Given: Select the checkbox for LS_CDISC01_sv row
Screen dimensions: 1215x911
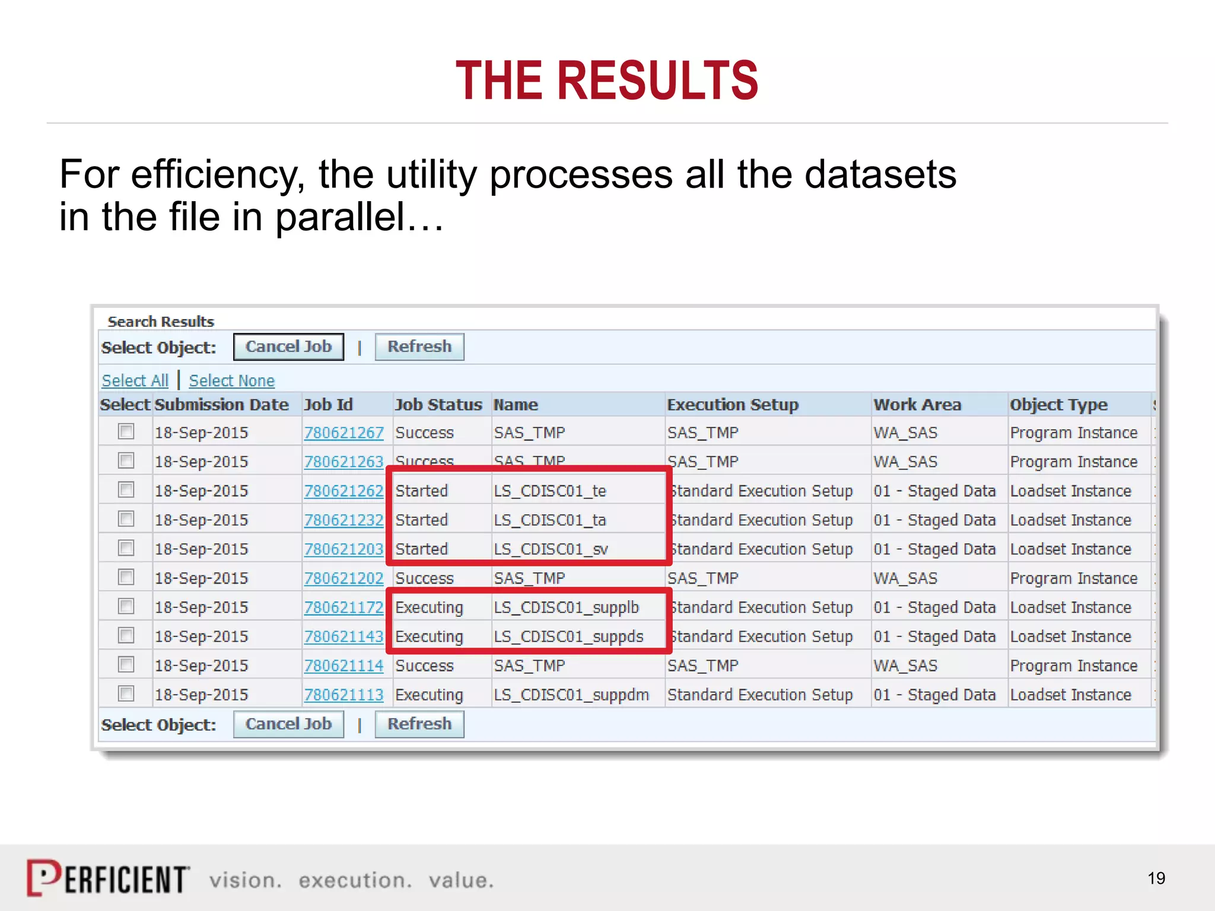Looking at the screenshot, I should click(126, 547).
